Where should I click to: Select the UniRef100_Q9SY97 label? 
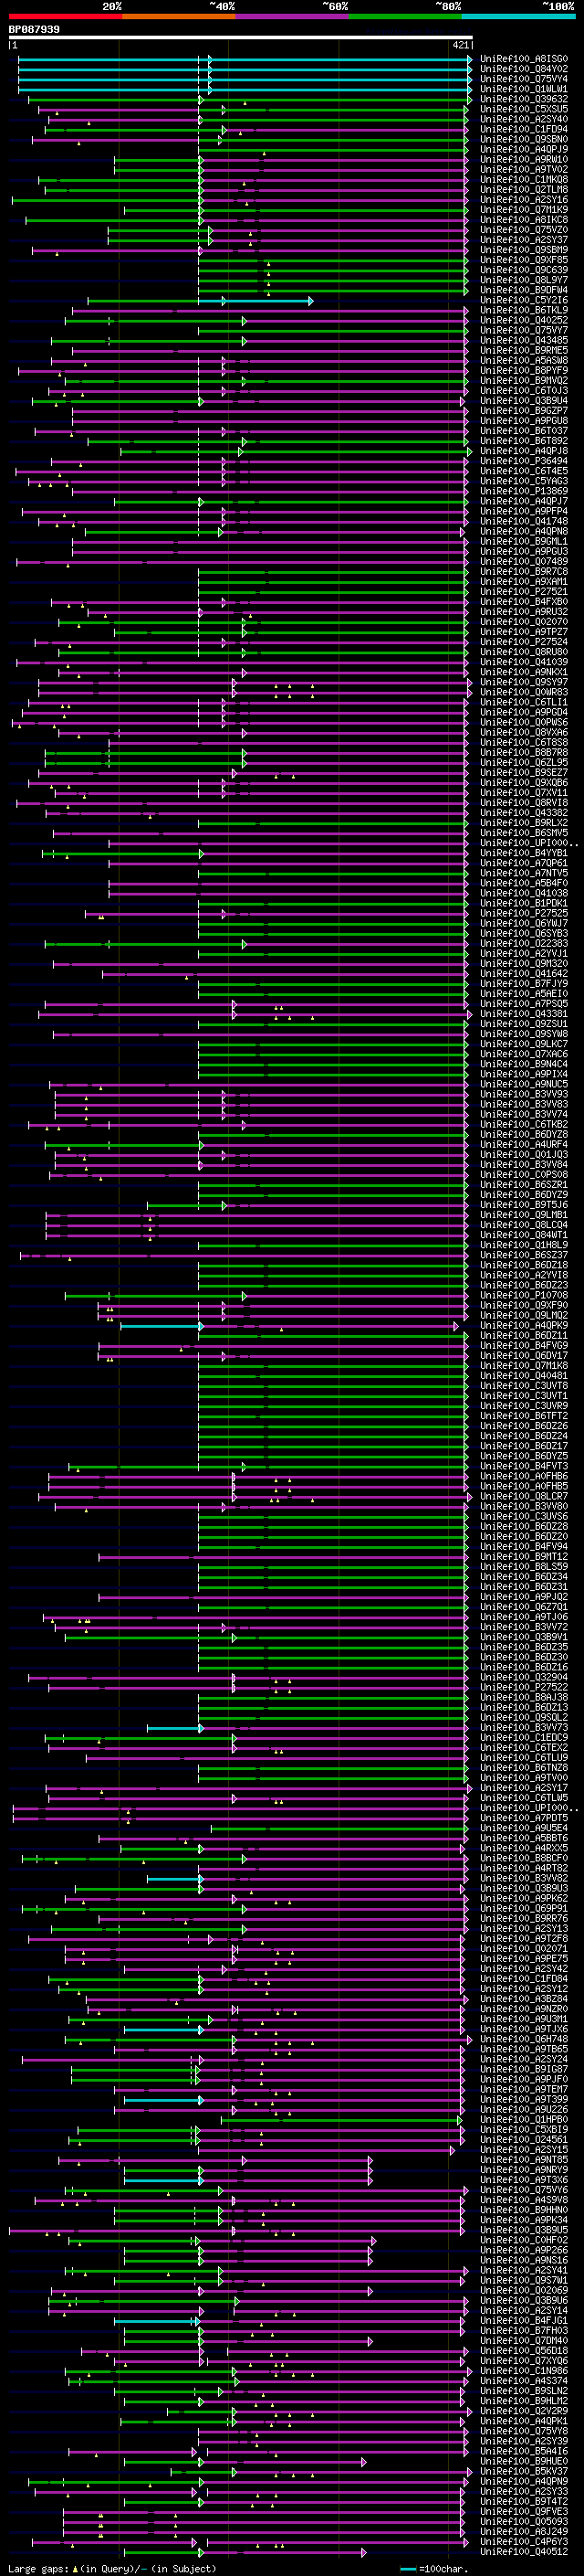pos(524,683)
